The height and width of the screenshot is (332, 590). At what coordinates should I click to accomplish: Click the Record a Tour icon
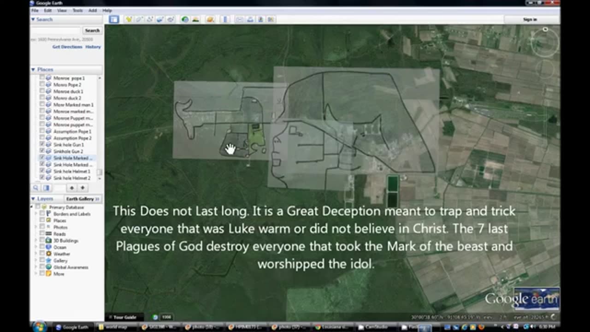(x=171, y=19)
